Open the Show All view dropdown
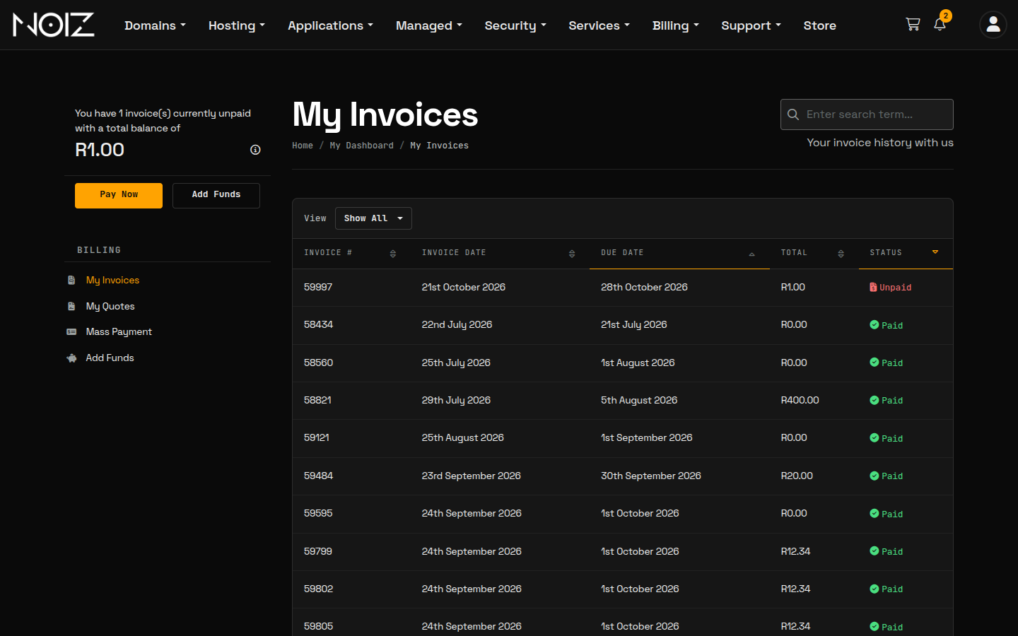 (373, 218)
